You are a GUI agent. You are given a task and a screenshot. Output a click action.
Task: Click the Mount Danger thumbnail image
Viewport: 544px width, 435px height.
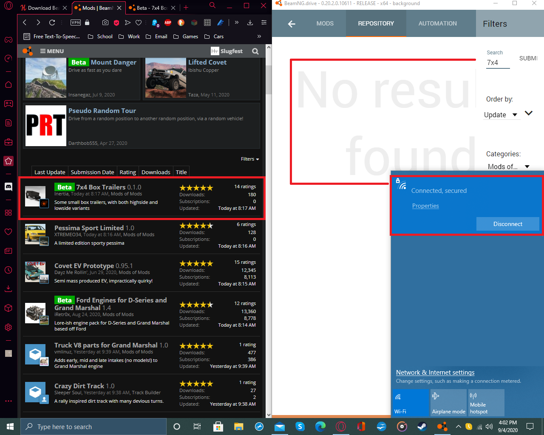tap(46, 78)
